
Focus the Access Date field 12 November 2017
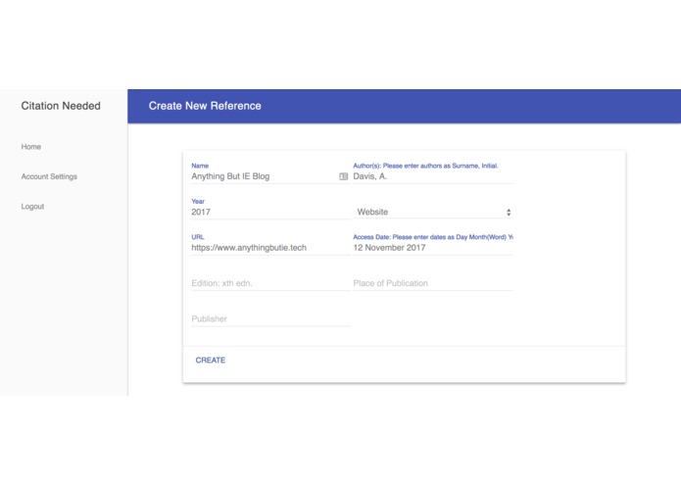432,248
